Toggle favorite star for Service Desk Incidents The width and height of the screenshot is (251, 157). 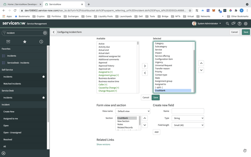pos(43,98)
